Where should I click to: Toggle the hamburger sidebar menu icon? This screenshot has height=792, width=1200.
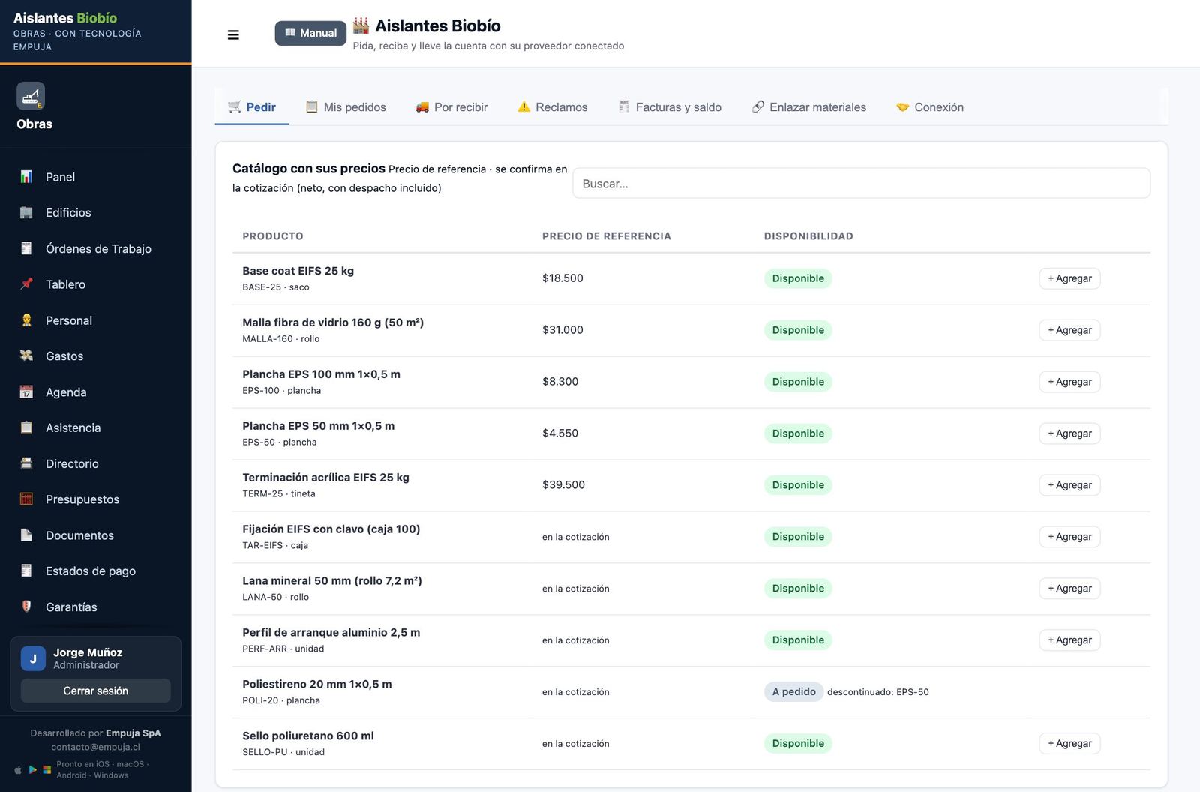tap(233, 34)
